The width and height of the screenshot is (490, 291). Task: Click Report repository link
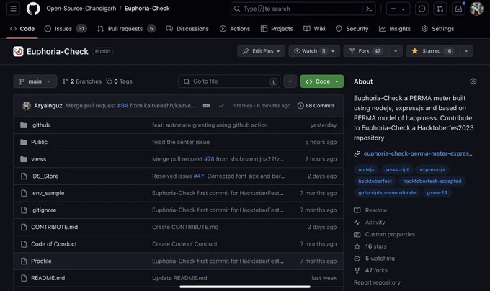[x=377, y=282]
